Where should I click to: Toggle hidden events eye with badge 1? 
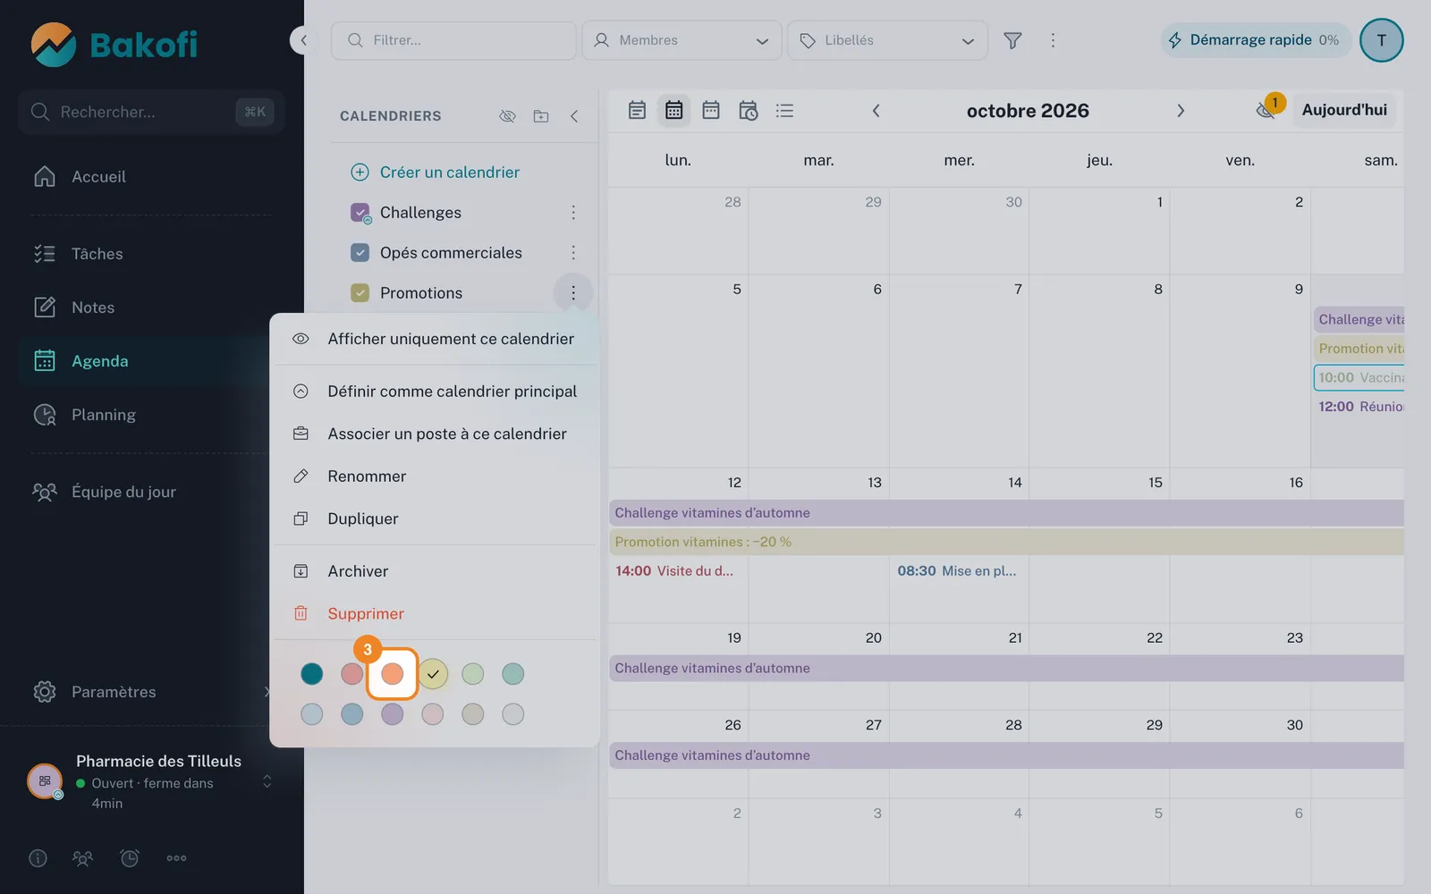(1267, 109)
